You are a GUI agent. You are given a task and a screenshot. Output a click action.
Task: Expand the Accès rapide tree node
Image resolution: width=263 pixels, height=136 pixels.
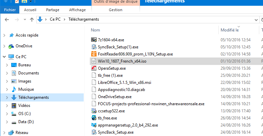point(4,35)
